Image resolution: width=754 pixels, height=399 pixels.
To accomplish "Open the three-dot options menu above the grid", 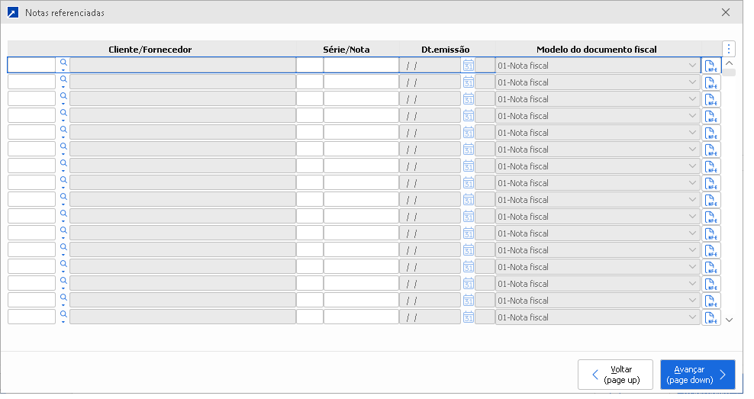I will [729, 49].
